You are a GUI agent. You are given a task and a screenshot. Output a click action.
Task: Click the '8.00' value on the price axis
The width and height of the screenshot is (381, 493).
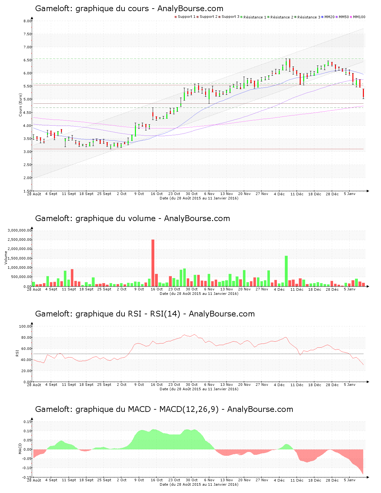(28, 21)
